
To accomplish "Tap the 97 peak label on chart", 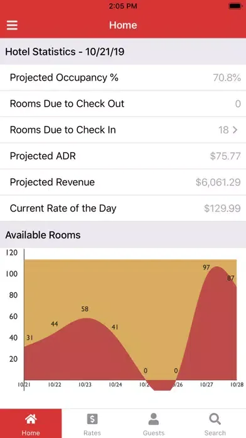I will pos(206,267).
